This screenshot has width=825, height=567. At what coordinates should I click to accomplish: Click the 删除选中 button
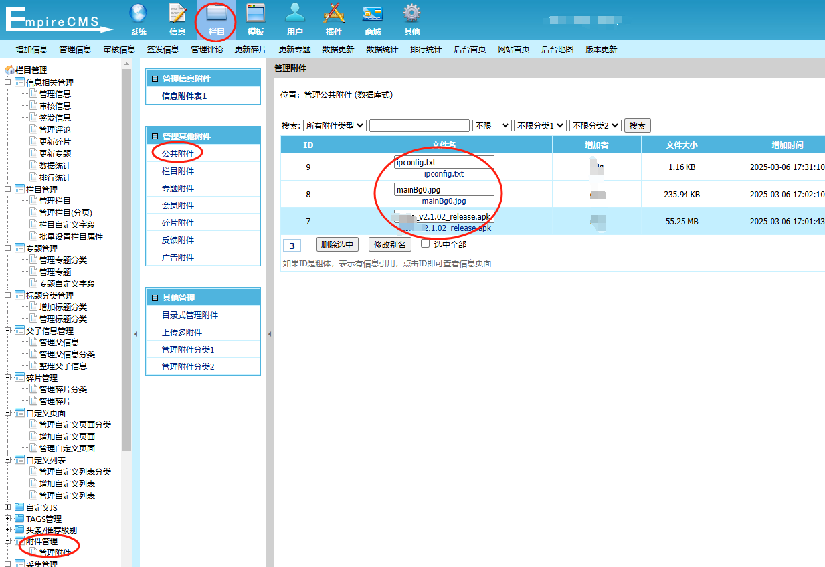tap(337, 244)
